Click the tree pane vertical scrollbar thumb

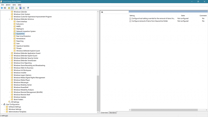98,93
